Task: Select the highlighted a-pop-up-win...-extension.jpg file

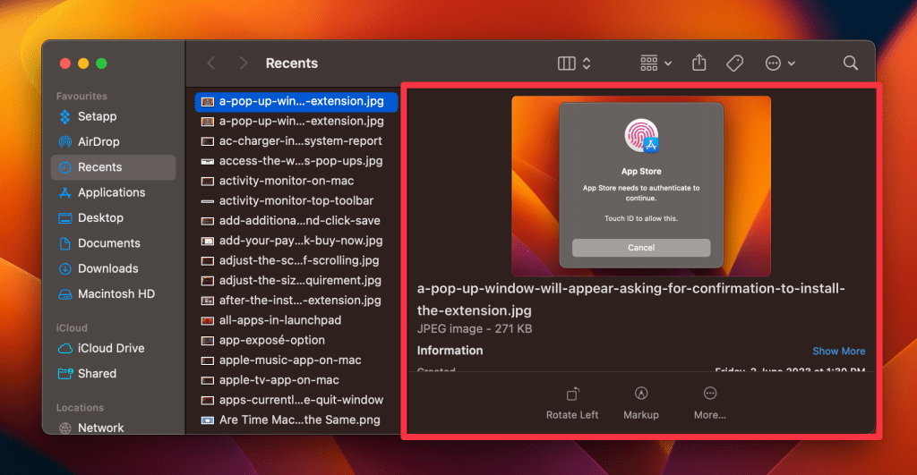Action: [296, 101]
